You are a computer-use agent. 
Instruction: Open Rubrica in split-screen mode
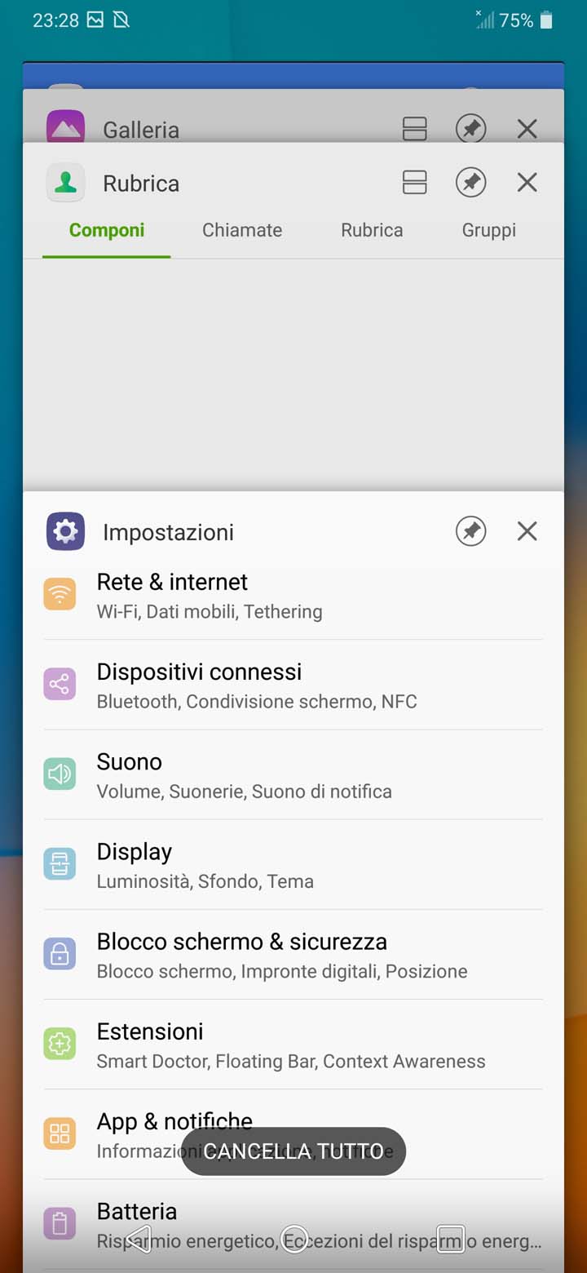[415, 183]
